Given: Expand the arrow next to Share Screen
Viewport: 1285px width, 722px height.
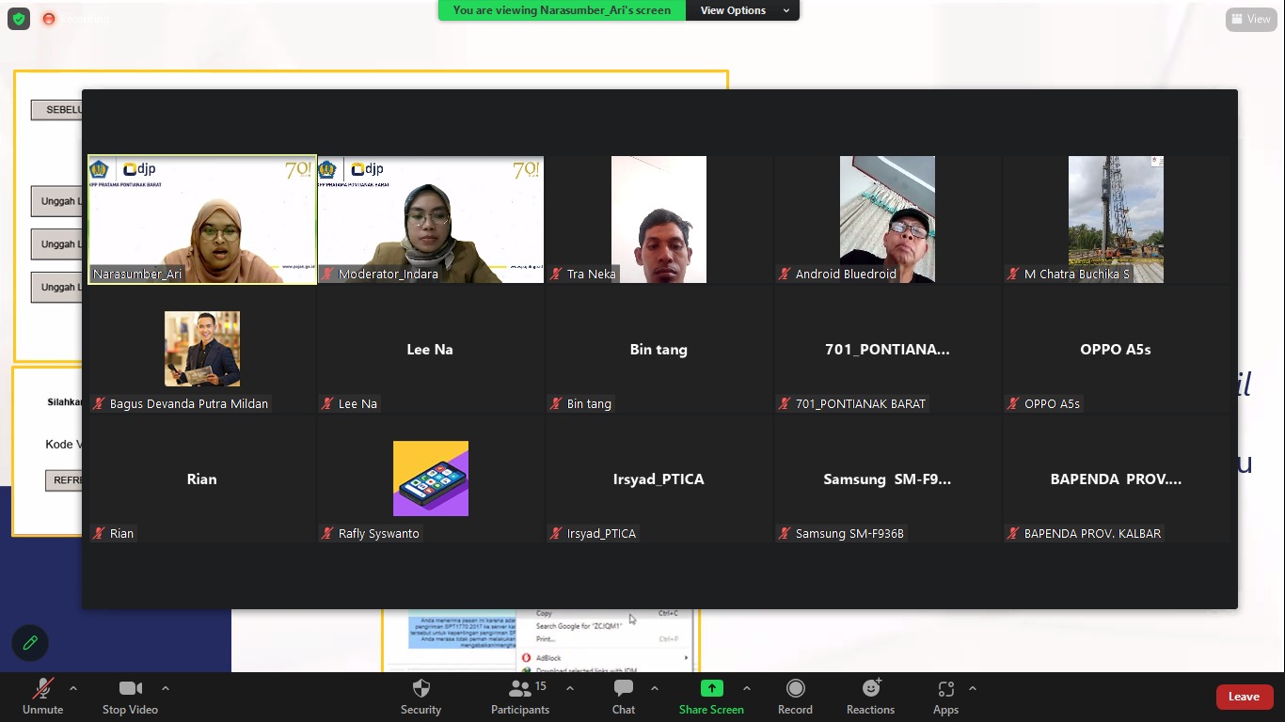Looking at the screenshot, I should coord(747,688).
